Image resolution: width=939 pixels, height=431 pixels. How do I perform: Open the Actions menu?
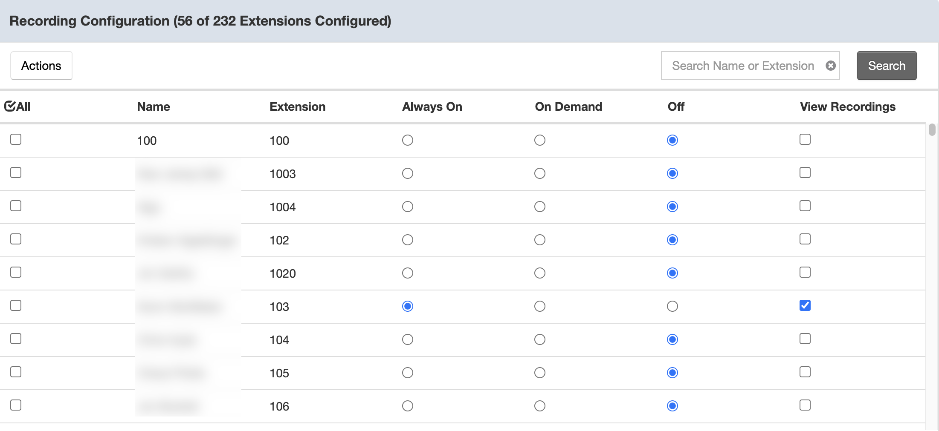point(41,66)
